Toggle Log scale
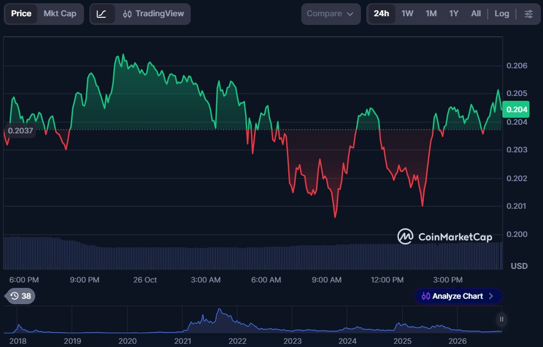The image size is (543, 347). (502, 14)
